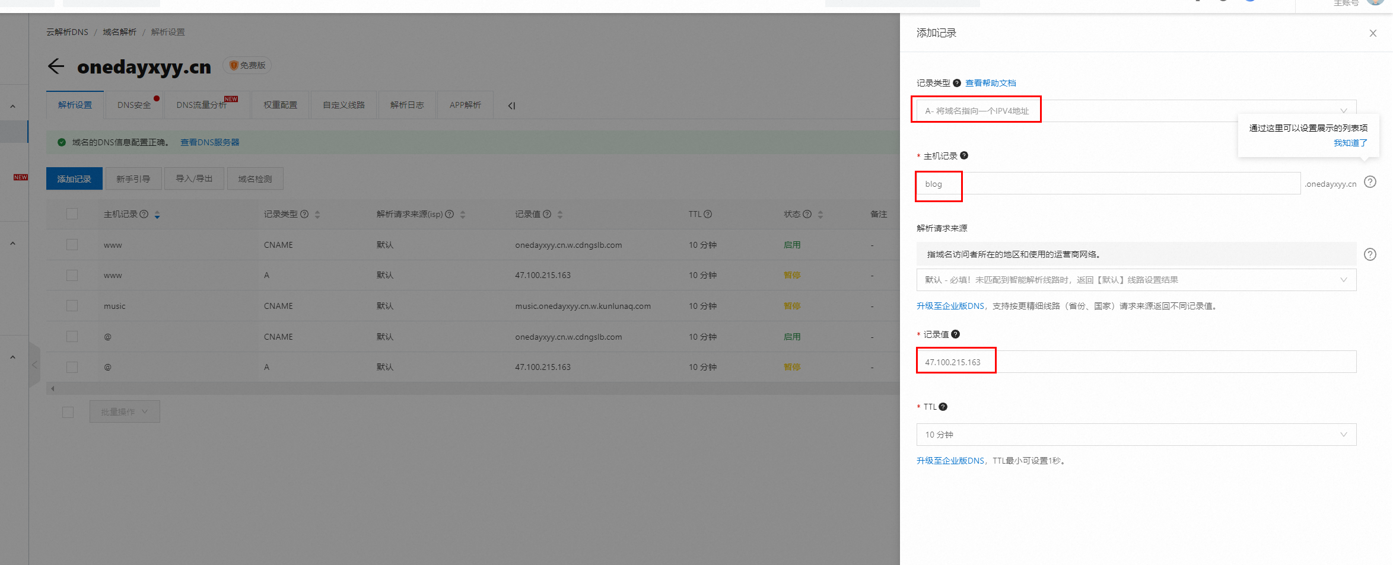The height and width of the screenshot is (565, 1393).
Task: Sort table by 状态 column
Action: click(820, 215)
